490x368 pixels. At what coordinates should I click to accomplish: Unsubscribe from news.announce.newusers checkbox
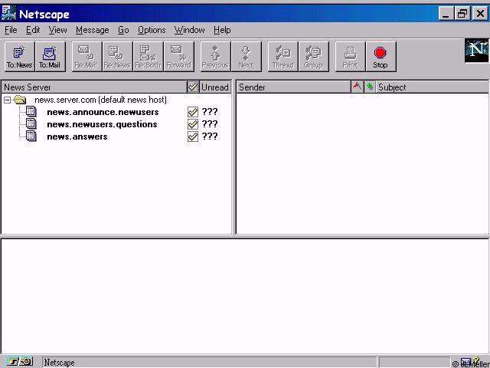coord(193,112)
